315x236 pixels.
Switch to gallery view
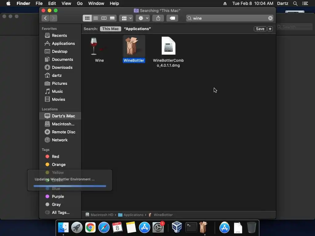[x=112, y=18]
